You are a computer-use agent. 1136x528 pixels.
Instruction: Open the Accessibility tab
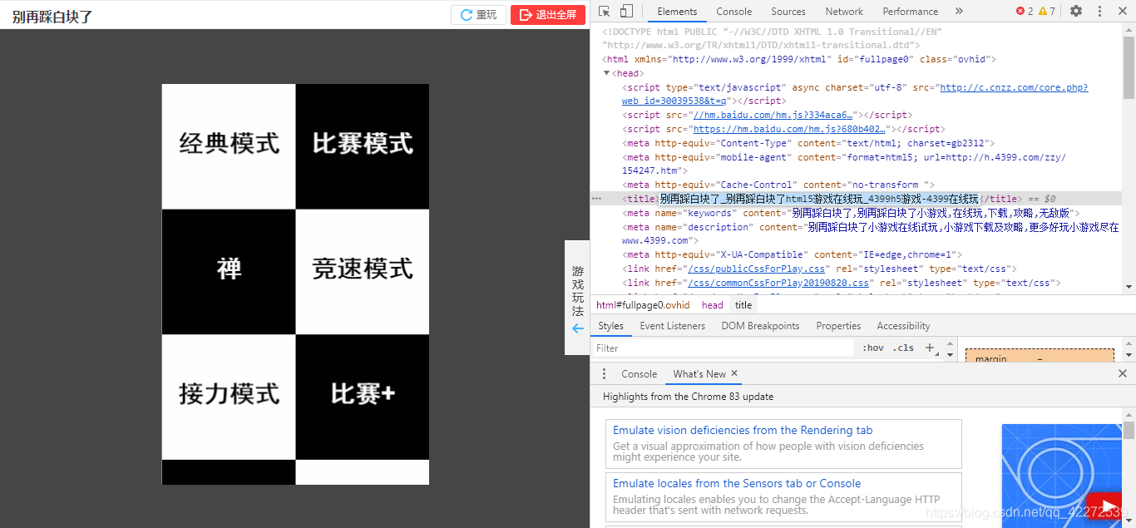[x=903, y=326]
